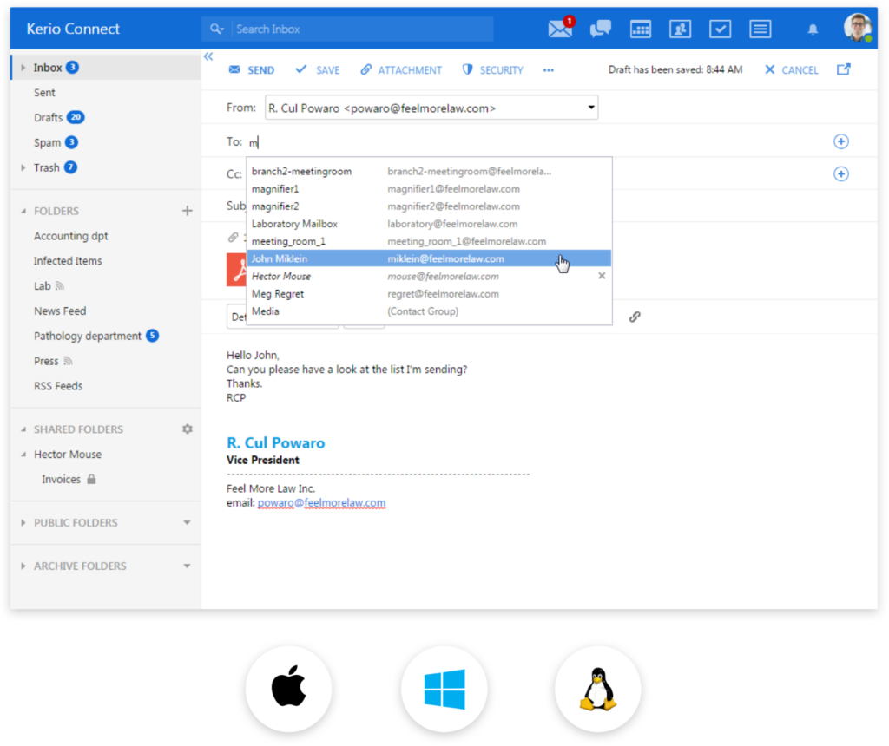Open the Press RSS folder
Image resolution: width=889 pixels, height=746 pixels.
46,361
